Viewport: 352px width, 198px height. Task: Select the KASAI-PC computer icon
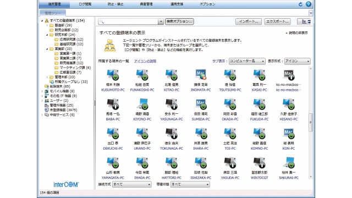click(259, 75)
